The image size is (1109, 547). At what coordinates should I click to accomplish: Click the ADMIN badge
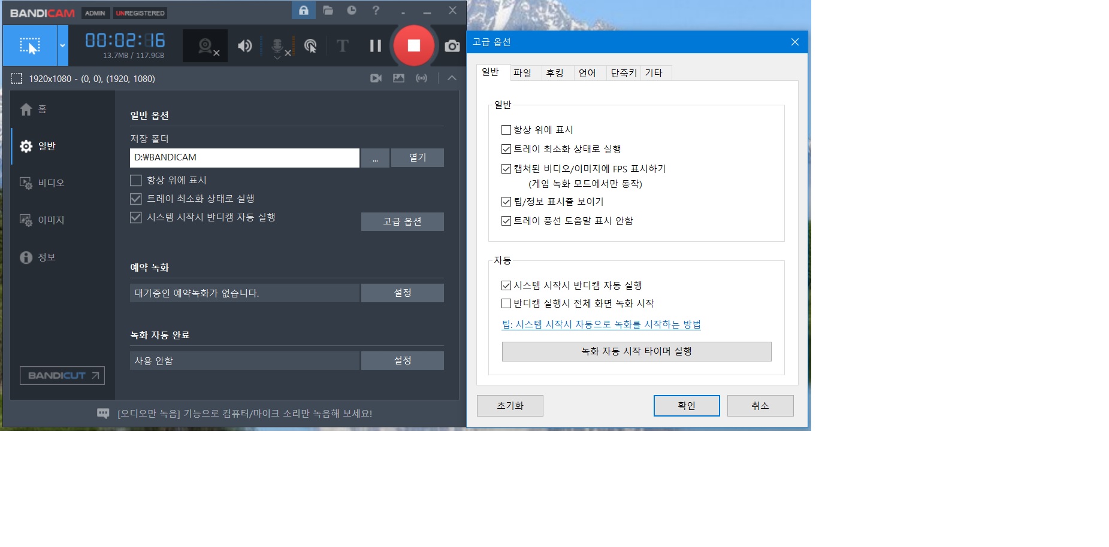pyautogui.click(x=95, y=13)
